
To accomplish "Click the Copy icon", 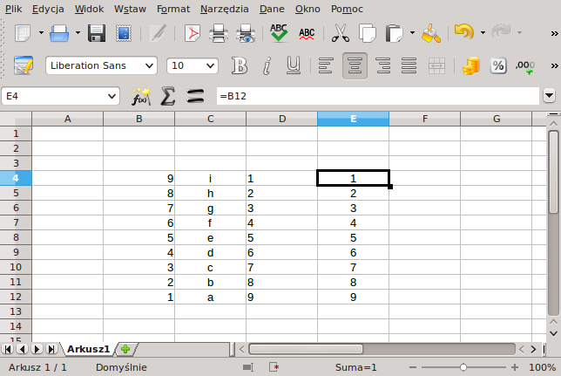I will [367, 33].
